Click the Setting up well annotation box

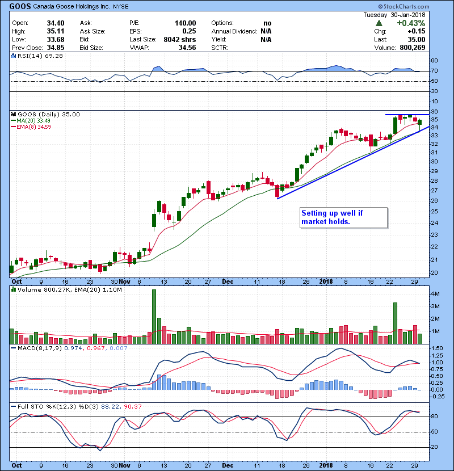(343, 217)
